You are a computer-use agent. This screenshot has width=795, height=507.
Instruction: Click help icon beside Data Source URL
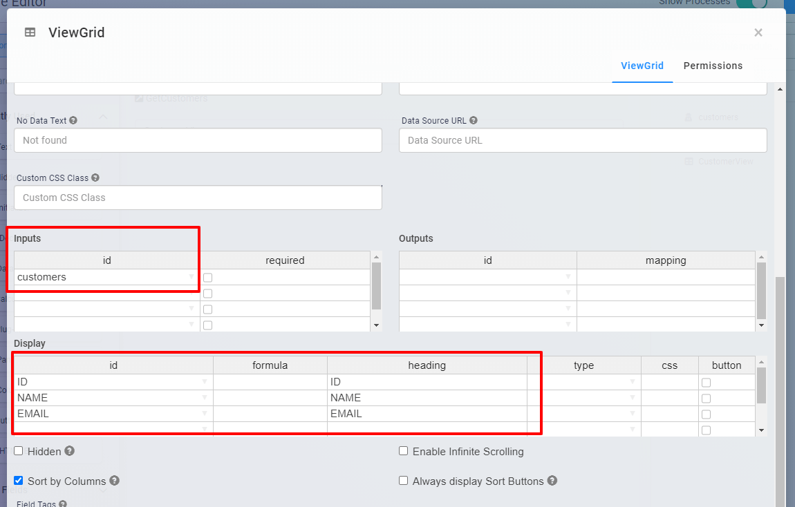pos(474,120)
